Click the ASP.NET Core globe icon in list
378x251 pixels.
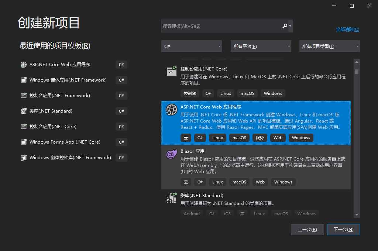click(x=172, y=110)
